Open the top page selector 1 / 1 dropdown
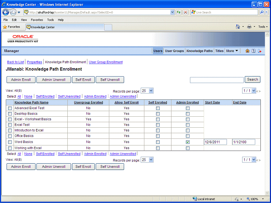 pyautogui.click(x=249, y=91)
